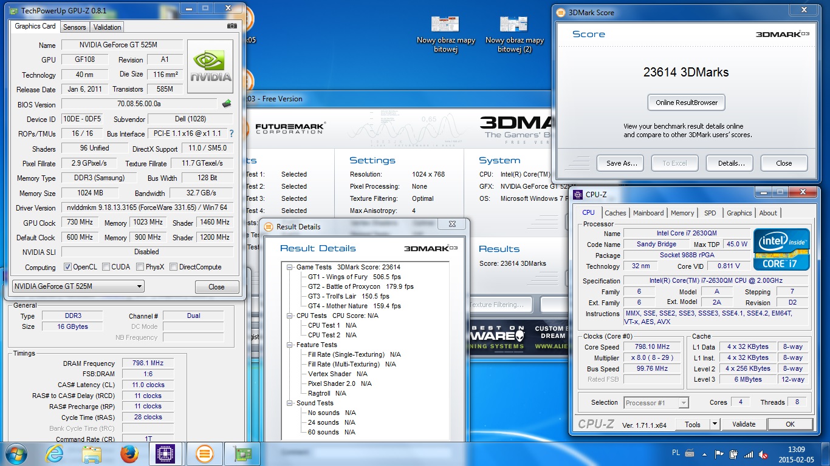Toggle the DirectCompute checkbox
Viewport: 830px width, 466px height.
[x=174, y=267]
